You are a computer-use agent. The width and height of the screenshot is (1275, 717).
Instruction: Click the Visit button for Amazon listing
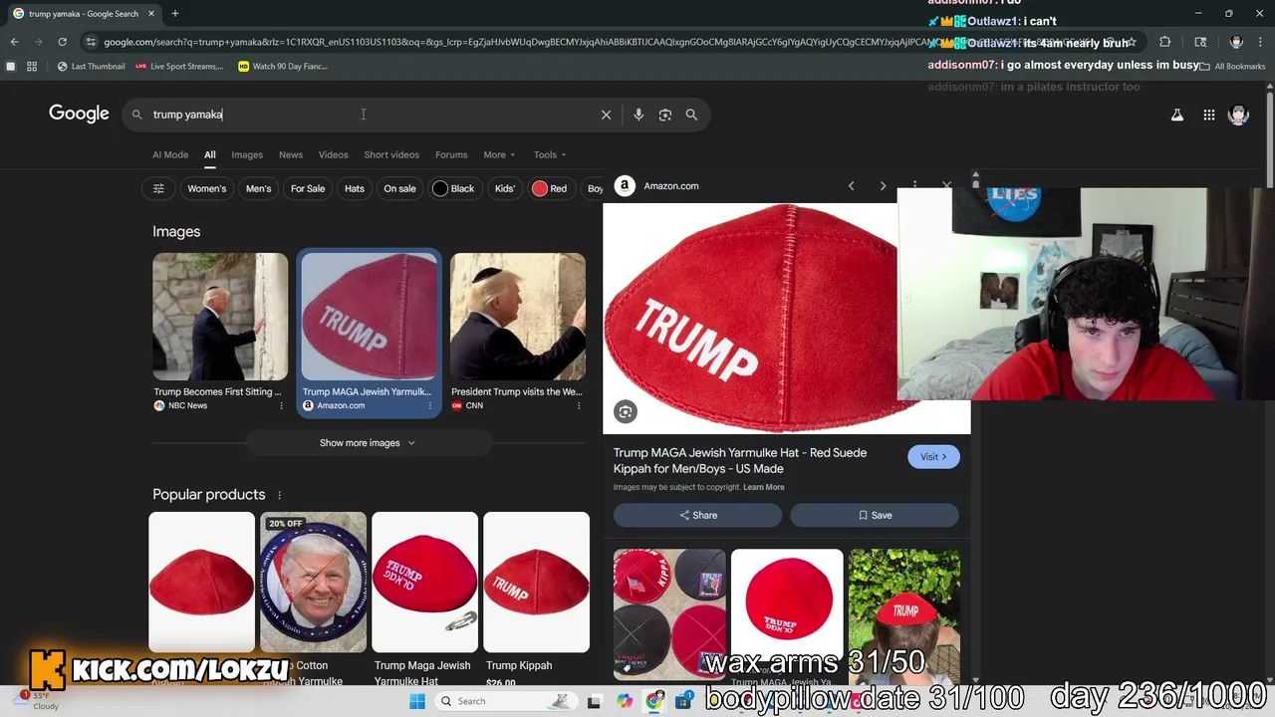coord(933,456)
